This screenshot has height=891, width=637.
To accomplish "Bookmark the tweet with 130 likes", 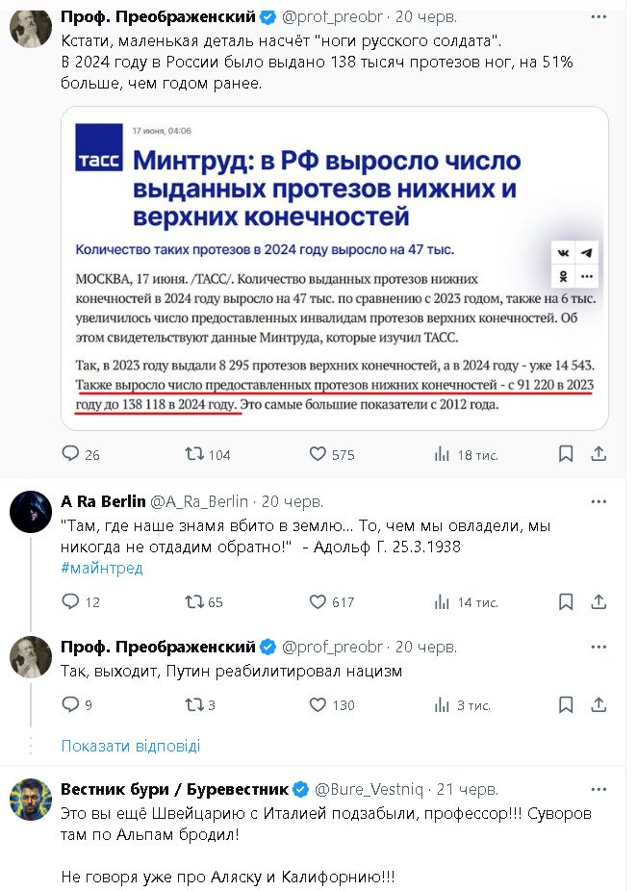I will [x=566, y=705].
